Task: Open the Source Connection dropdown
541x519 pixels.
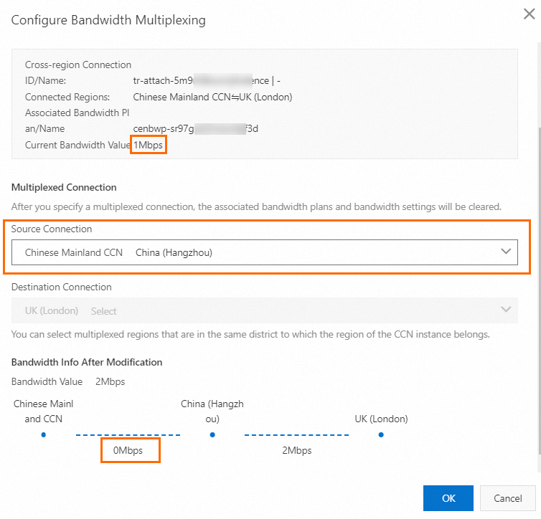Action: coord(264,252)
